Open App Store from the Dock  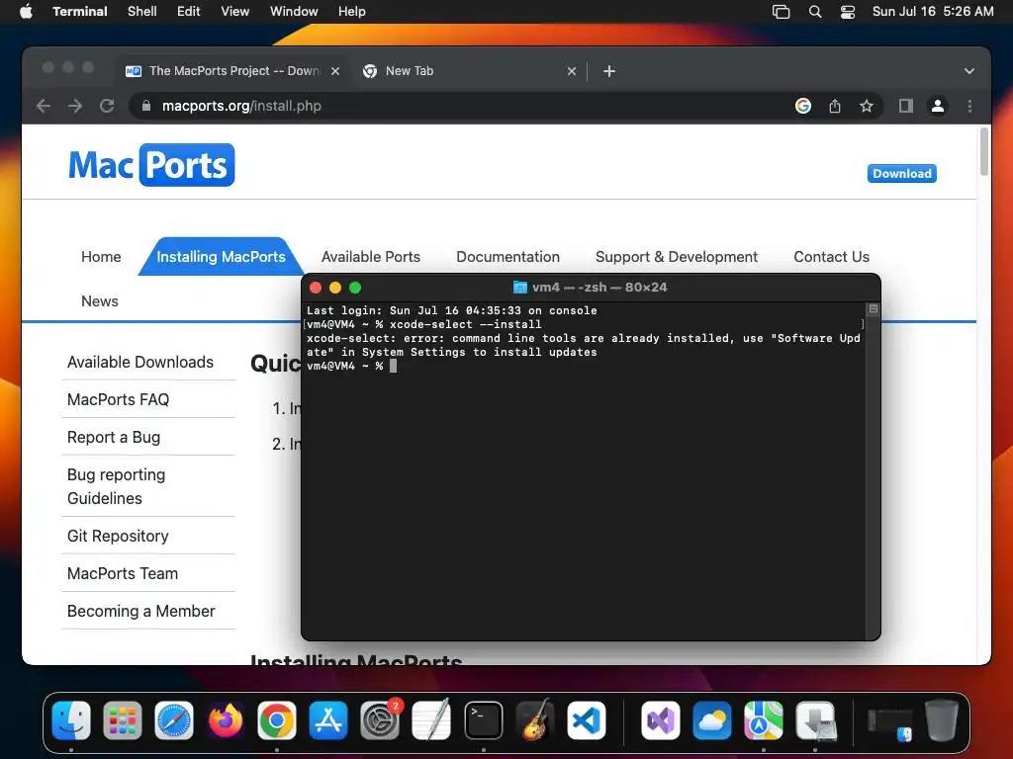coord(328,720)
